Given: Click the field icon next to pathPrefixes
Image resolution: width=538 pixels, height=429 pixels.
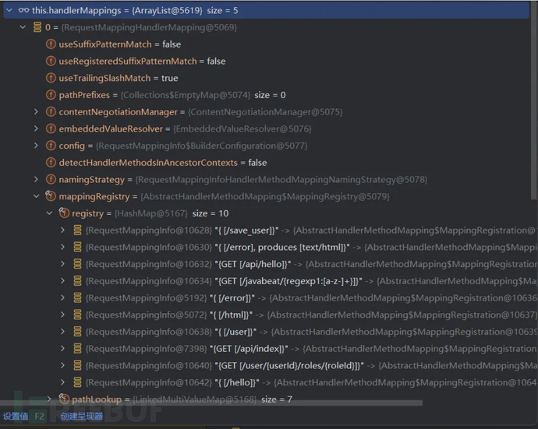Looking at the screenshot, I should point(51,95).
